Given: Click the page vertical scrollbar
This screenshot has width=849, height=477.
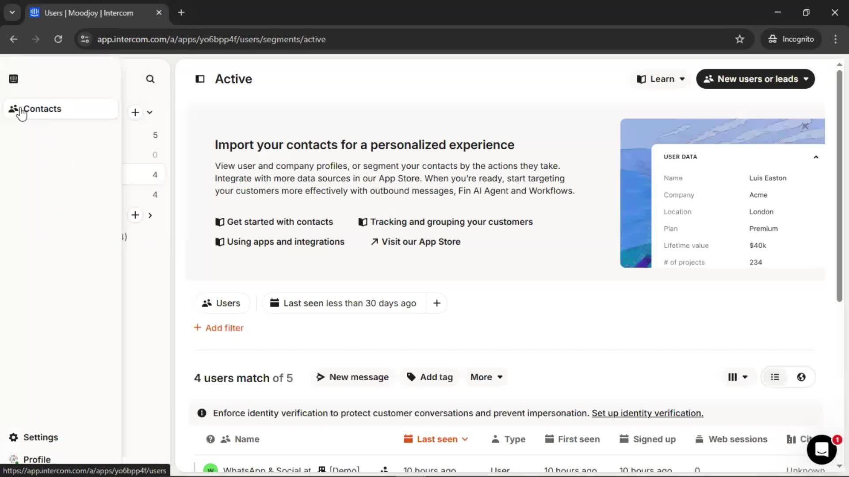Looking at the screenshot, I should point(839,185).
